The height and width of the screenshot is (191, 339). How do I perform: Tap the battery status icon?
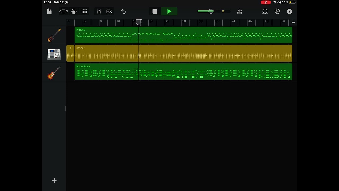tap(292, 2)
